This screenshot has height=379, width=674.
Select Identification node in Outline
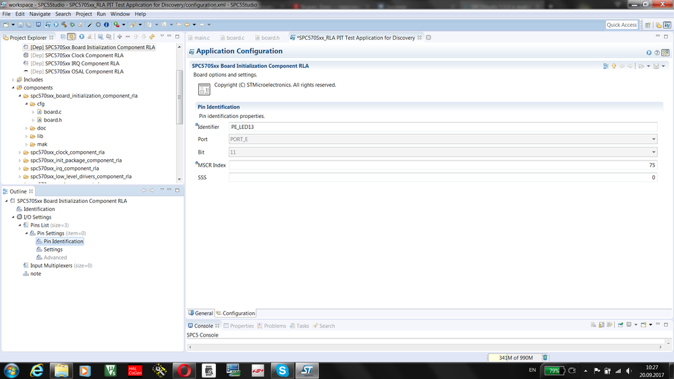tap(38, 209)
